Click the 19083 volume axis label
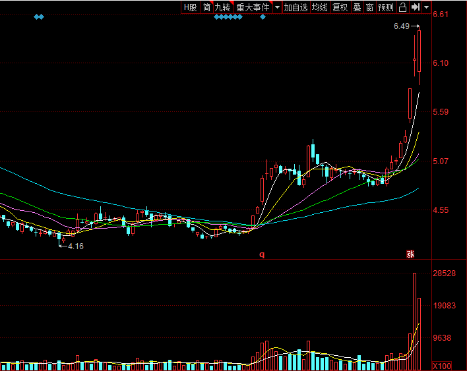 pos(445,305)
